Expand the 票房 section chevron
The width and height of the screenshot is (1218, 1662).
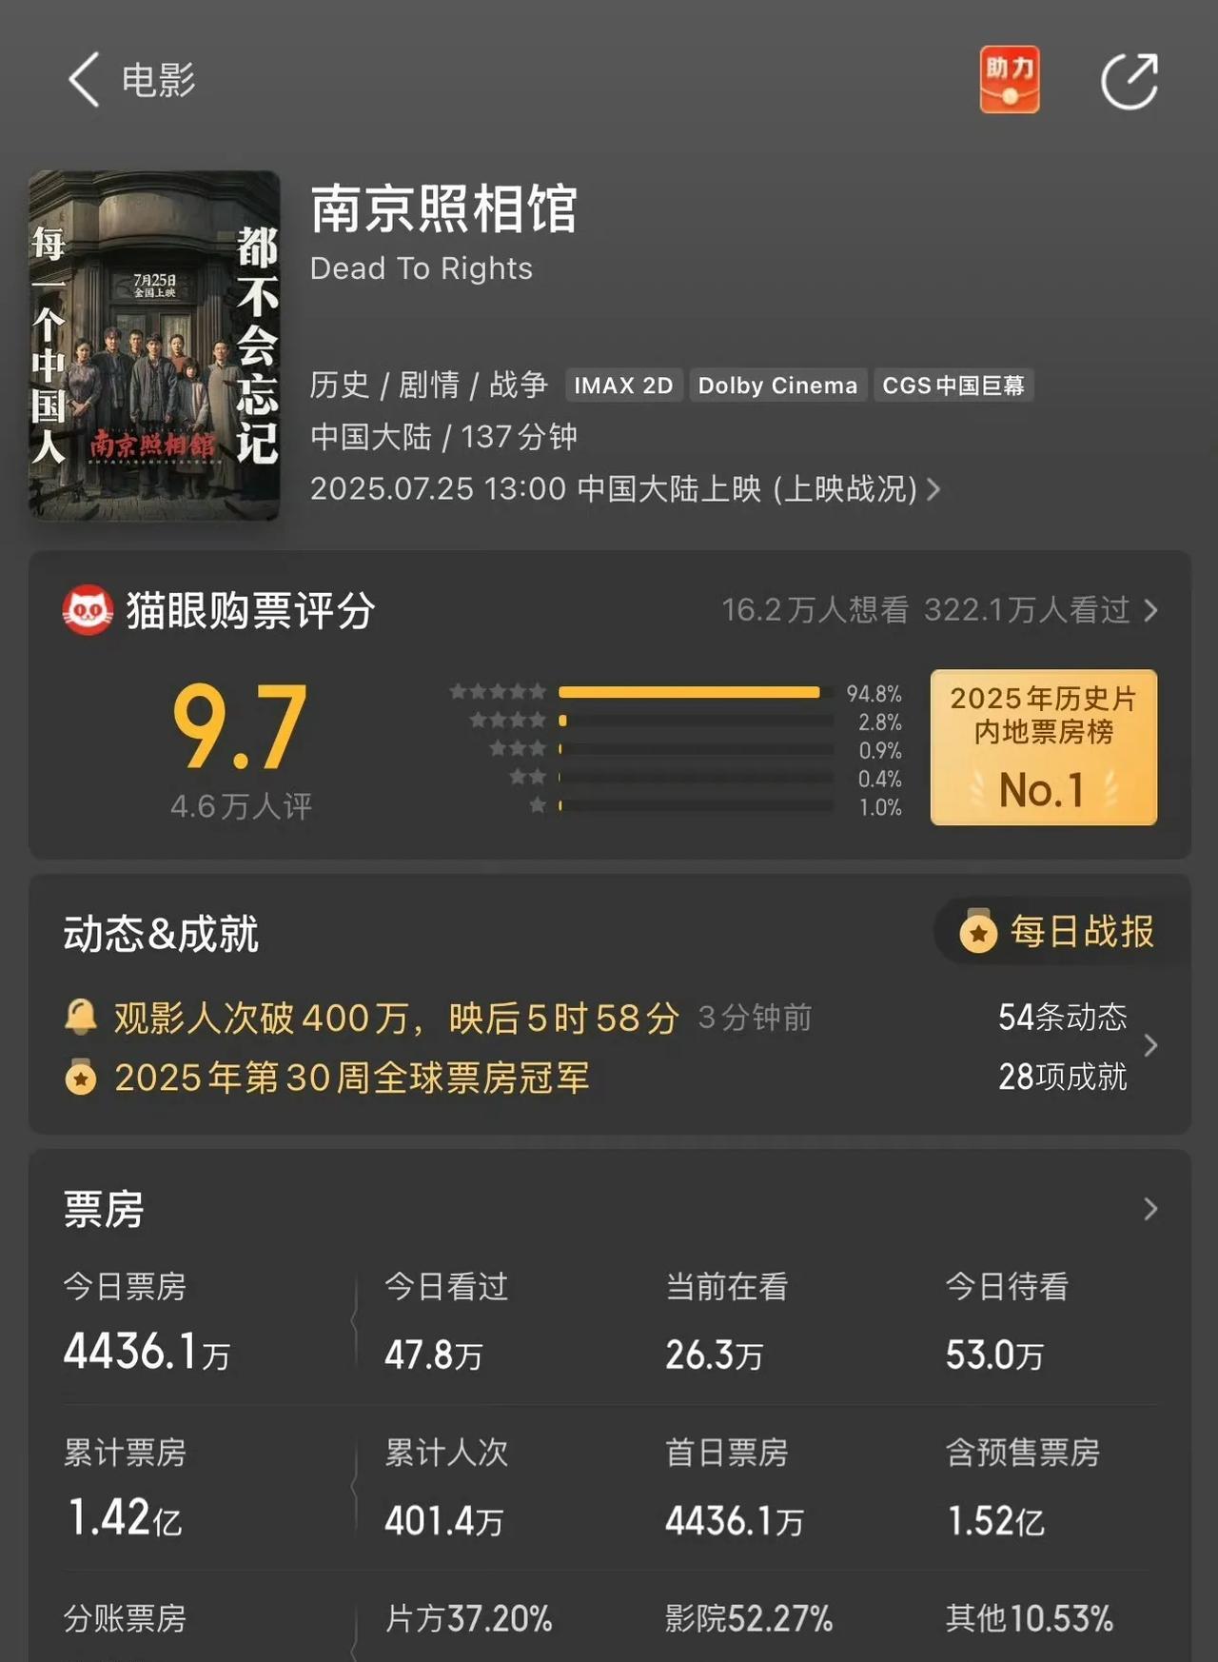click(x=1150, y=1209)
